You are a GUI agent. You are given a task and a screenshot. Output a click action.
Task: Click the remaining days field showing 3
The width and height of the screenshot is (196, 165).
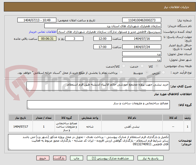point(74,38)
